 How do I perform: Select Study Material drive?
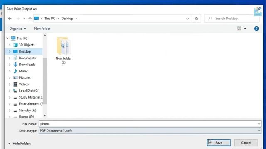click(x=30, y=97)
